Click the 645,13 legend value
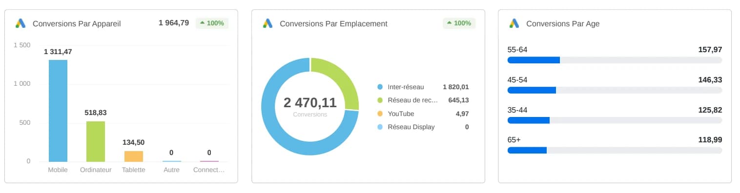This screenshot has width=740, height=193. click(x=459, y=100)
